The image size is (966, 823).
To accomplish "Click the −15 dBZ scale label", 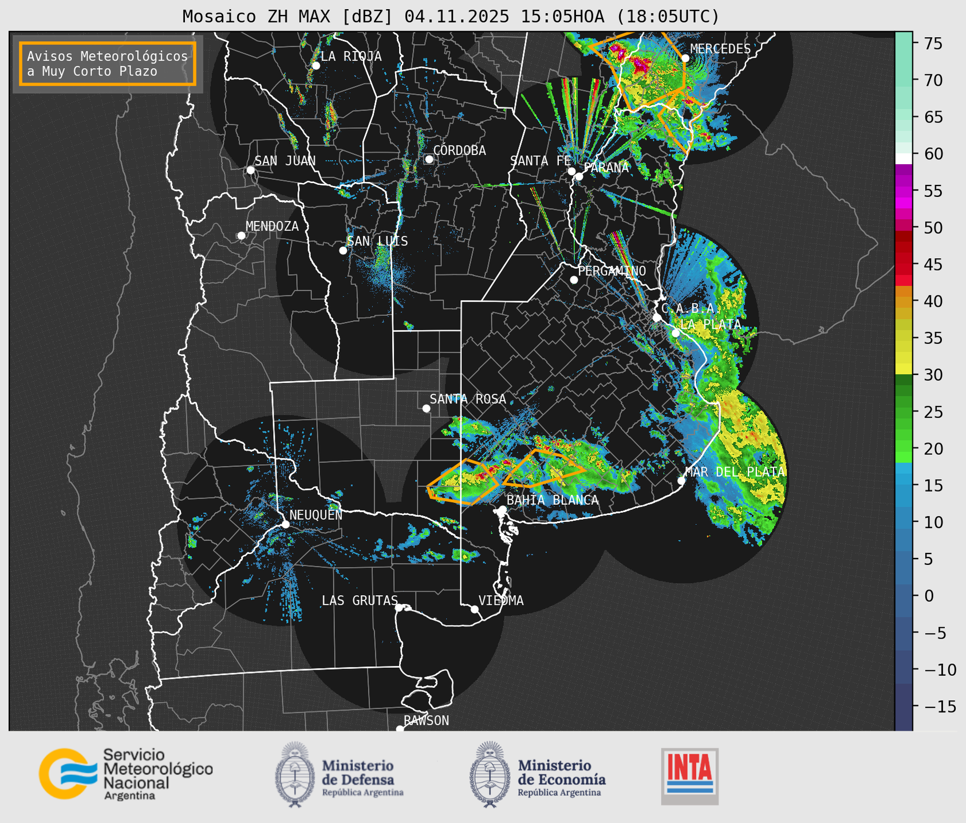I will click(x=940, y=706).
